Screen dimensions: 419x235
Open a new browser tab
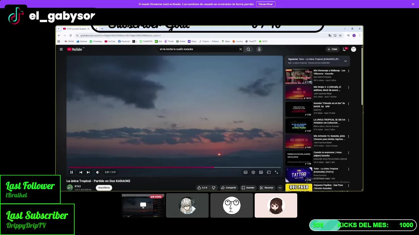coord(102,29)
